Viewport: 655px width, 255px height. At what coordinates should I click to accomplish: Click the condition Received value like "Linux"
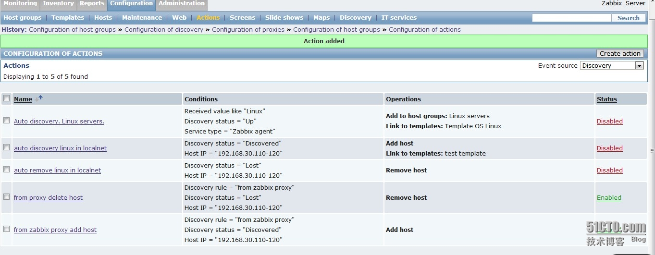click(x=225, y=111)
